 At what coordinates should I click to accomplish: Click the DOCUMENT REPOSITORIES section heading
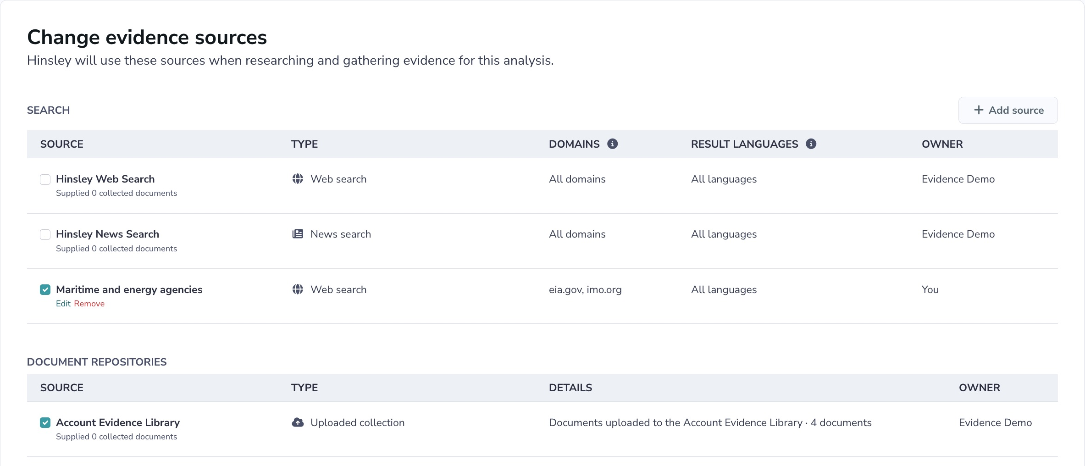click(97, 362)
